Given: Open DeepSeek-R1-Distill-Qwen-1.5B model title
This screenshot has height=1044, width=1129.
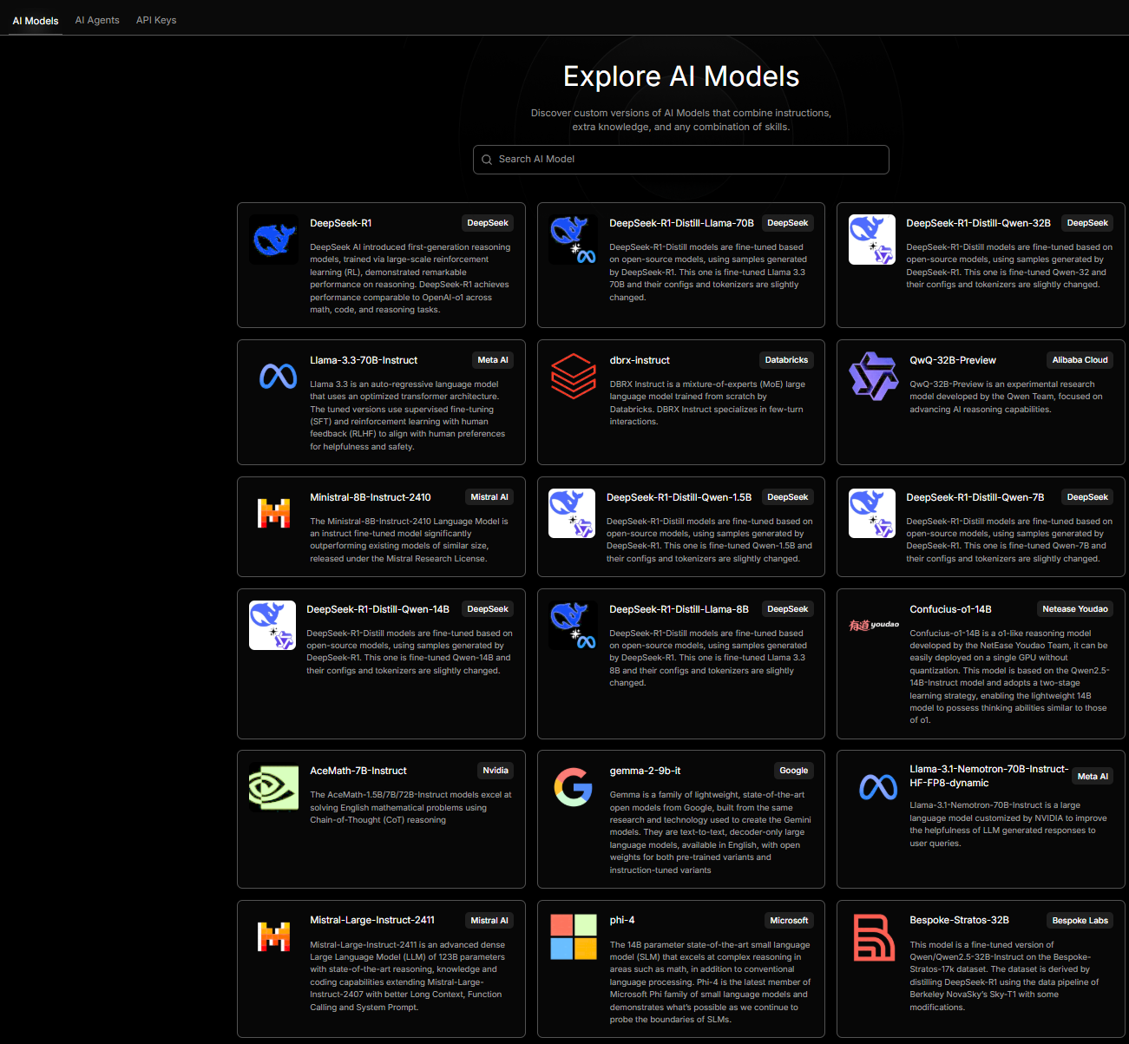Looking at the screenshot, I should (x=679, y=497).
